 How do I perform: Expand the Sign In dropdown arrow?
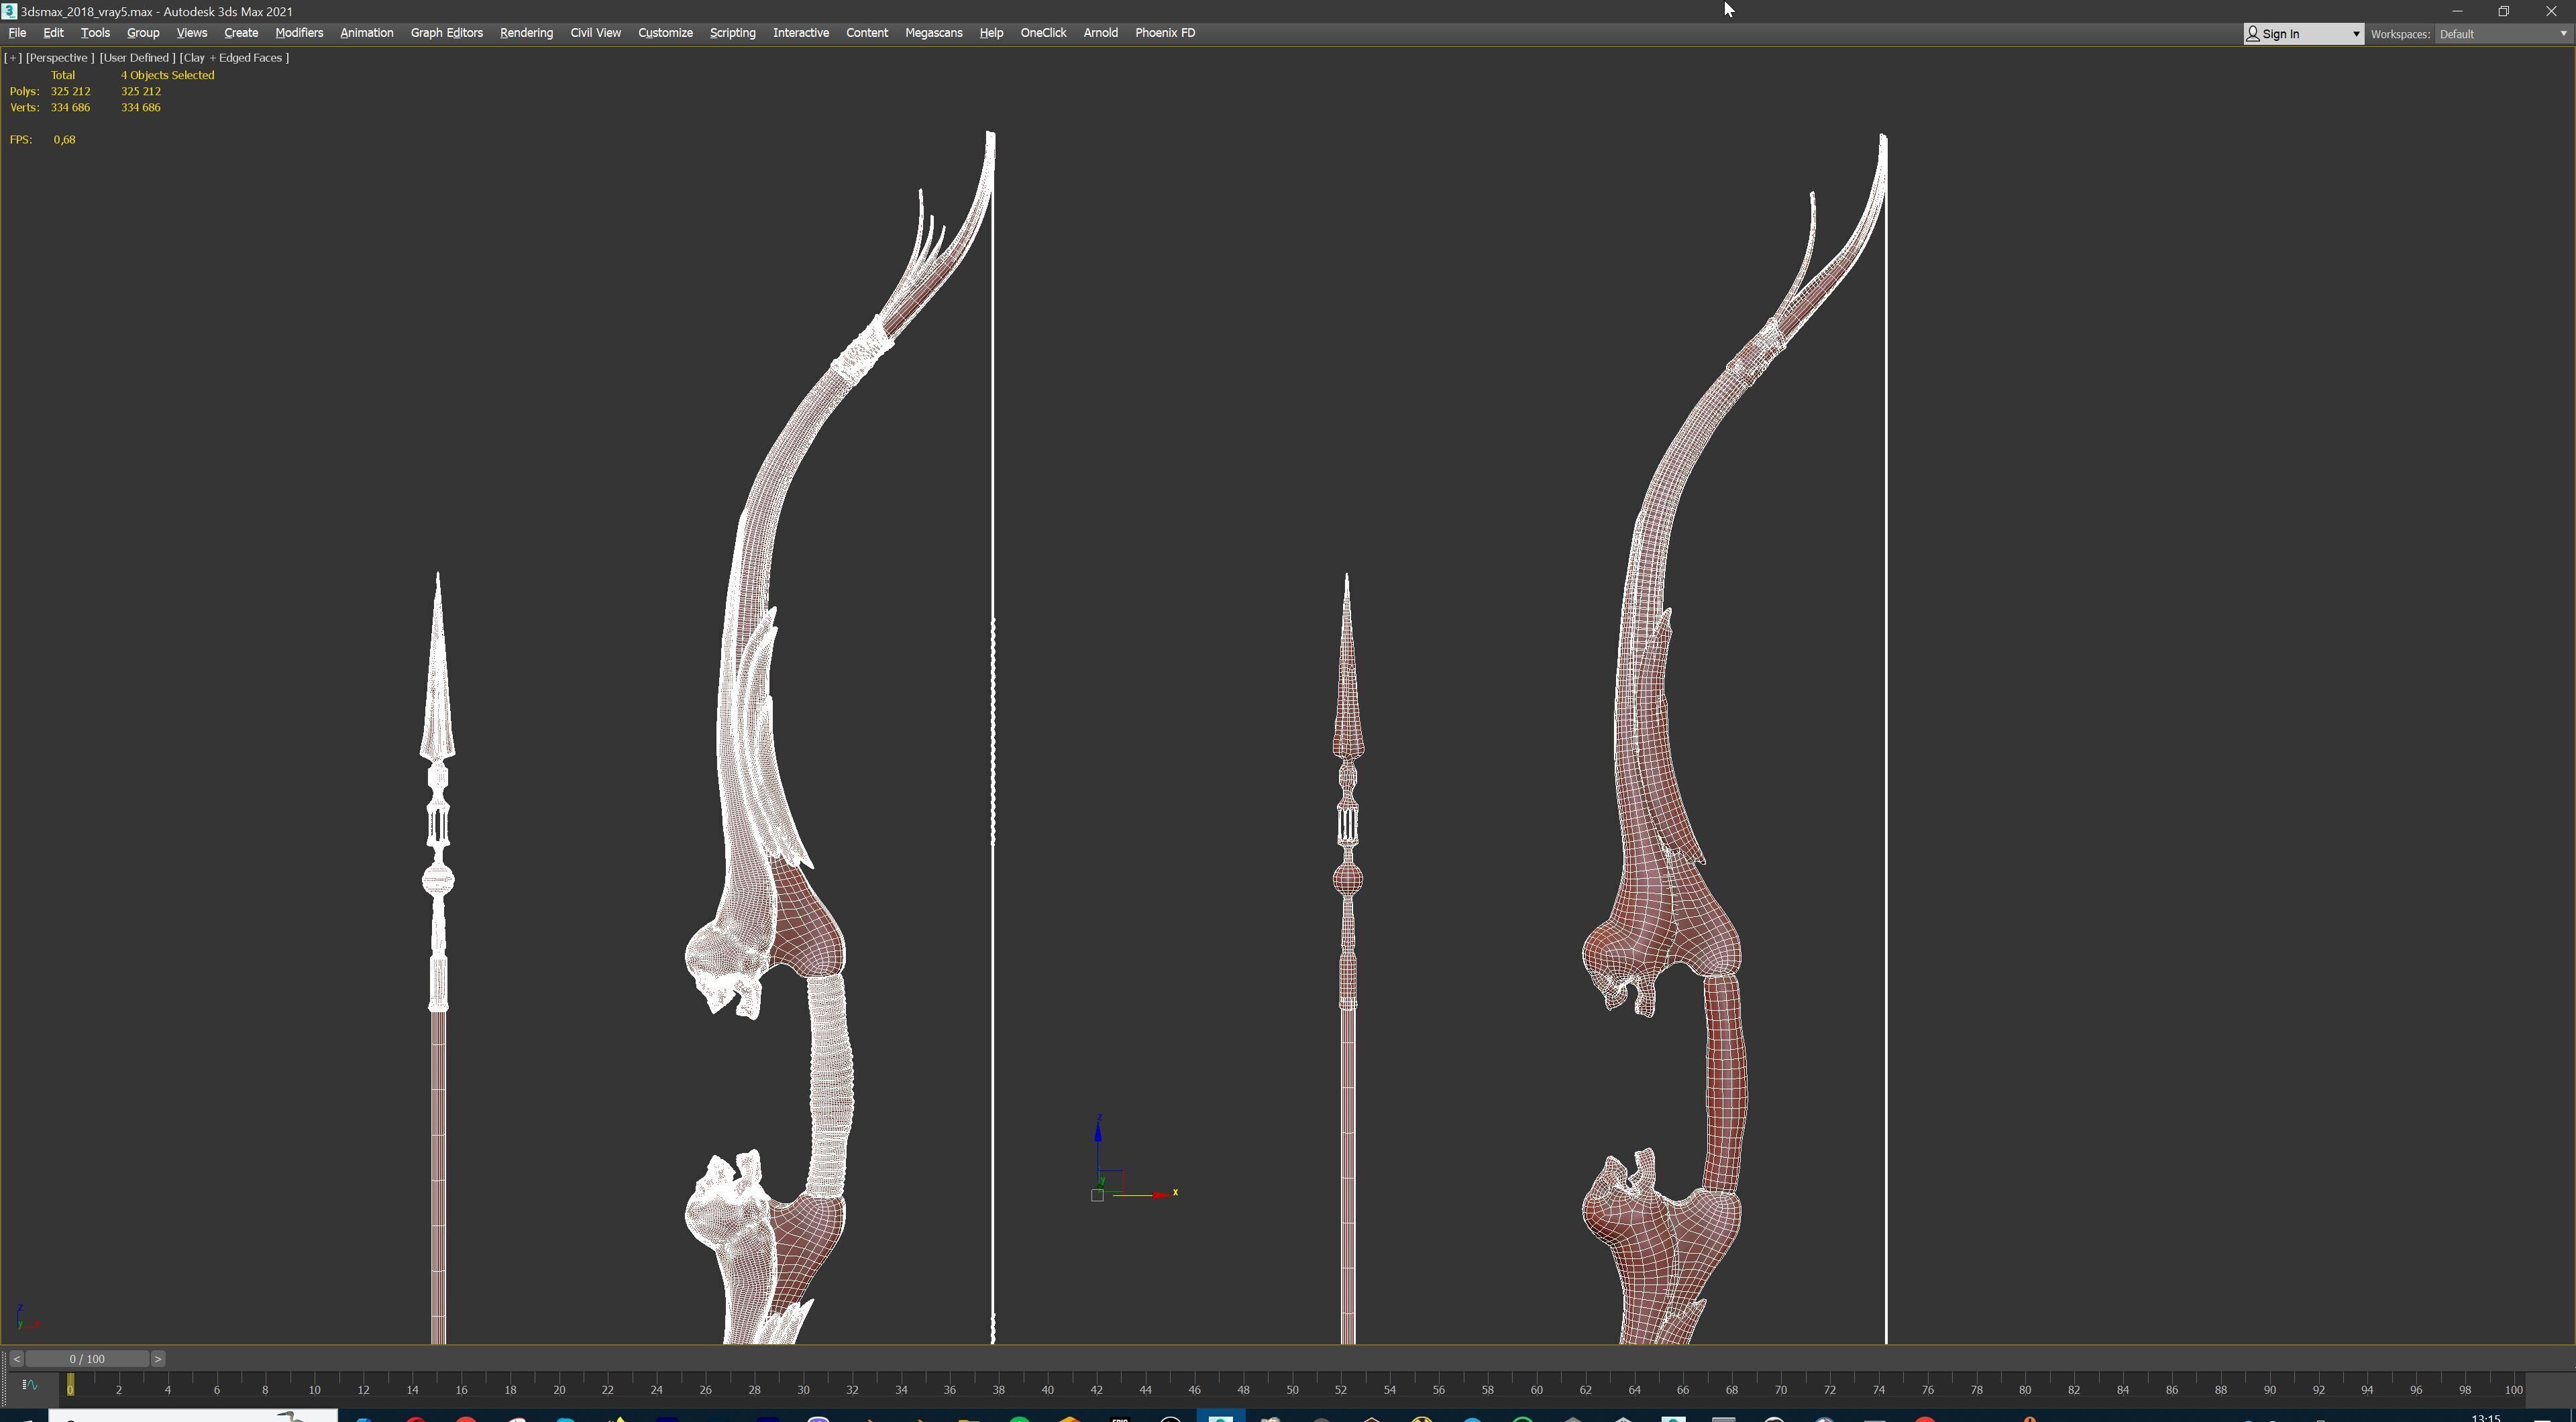point(2355,34)
